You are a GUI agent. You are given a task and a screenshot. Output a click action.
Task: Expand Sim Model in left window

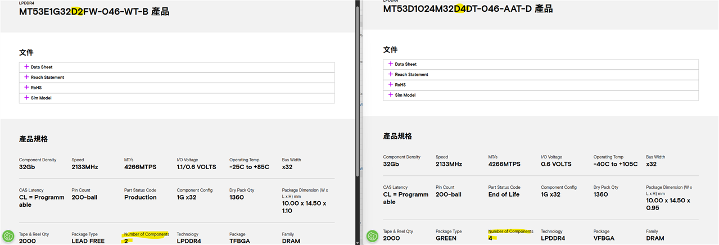coord(177,98)
